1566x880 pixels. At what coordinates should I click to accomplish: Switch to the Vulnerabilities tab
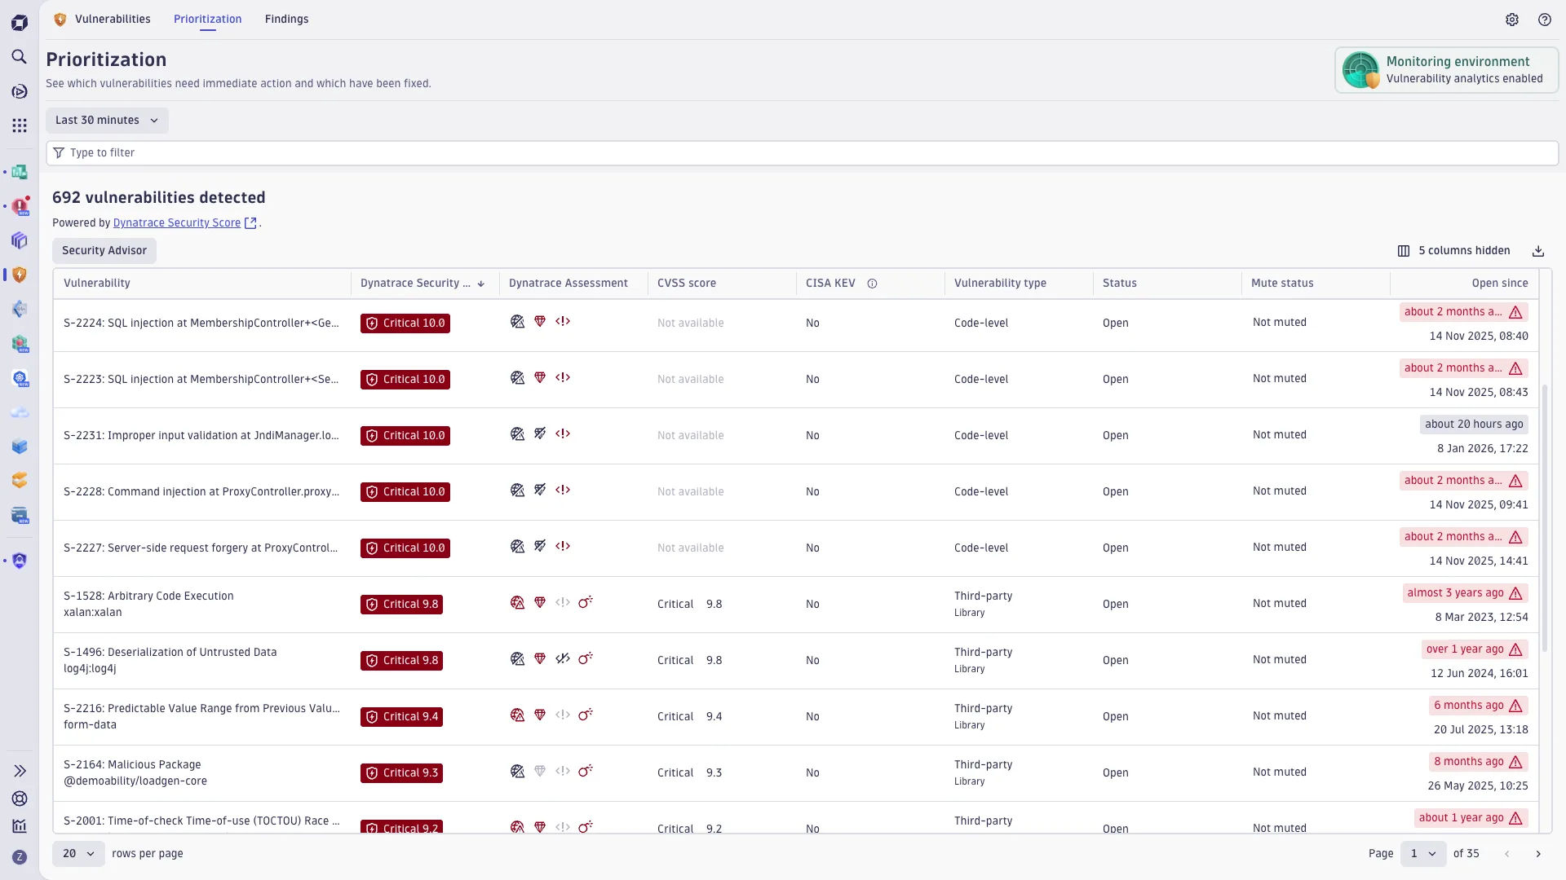point(113,19)
